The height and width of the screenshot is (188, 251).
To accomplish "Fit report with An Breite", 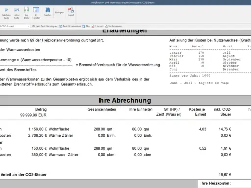I will coord(26,13).
